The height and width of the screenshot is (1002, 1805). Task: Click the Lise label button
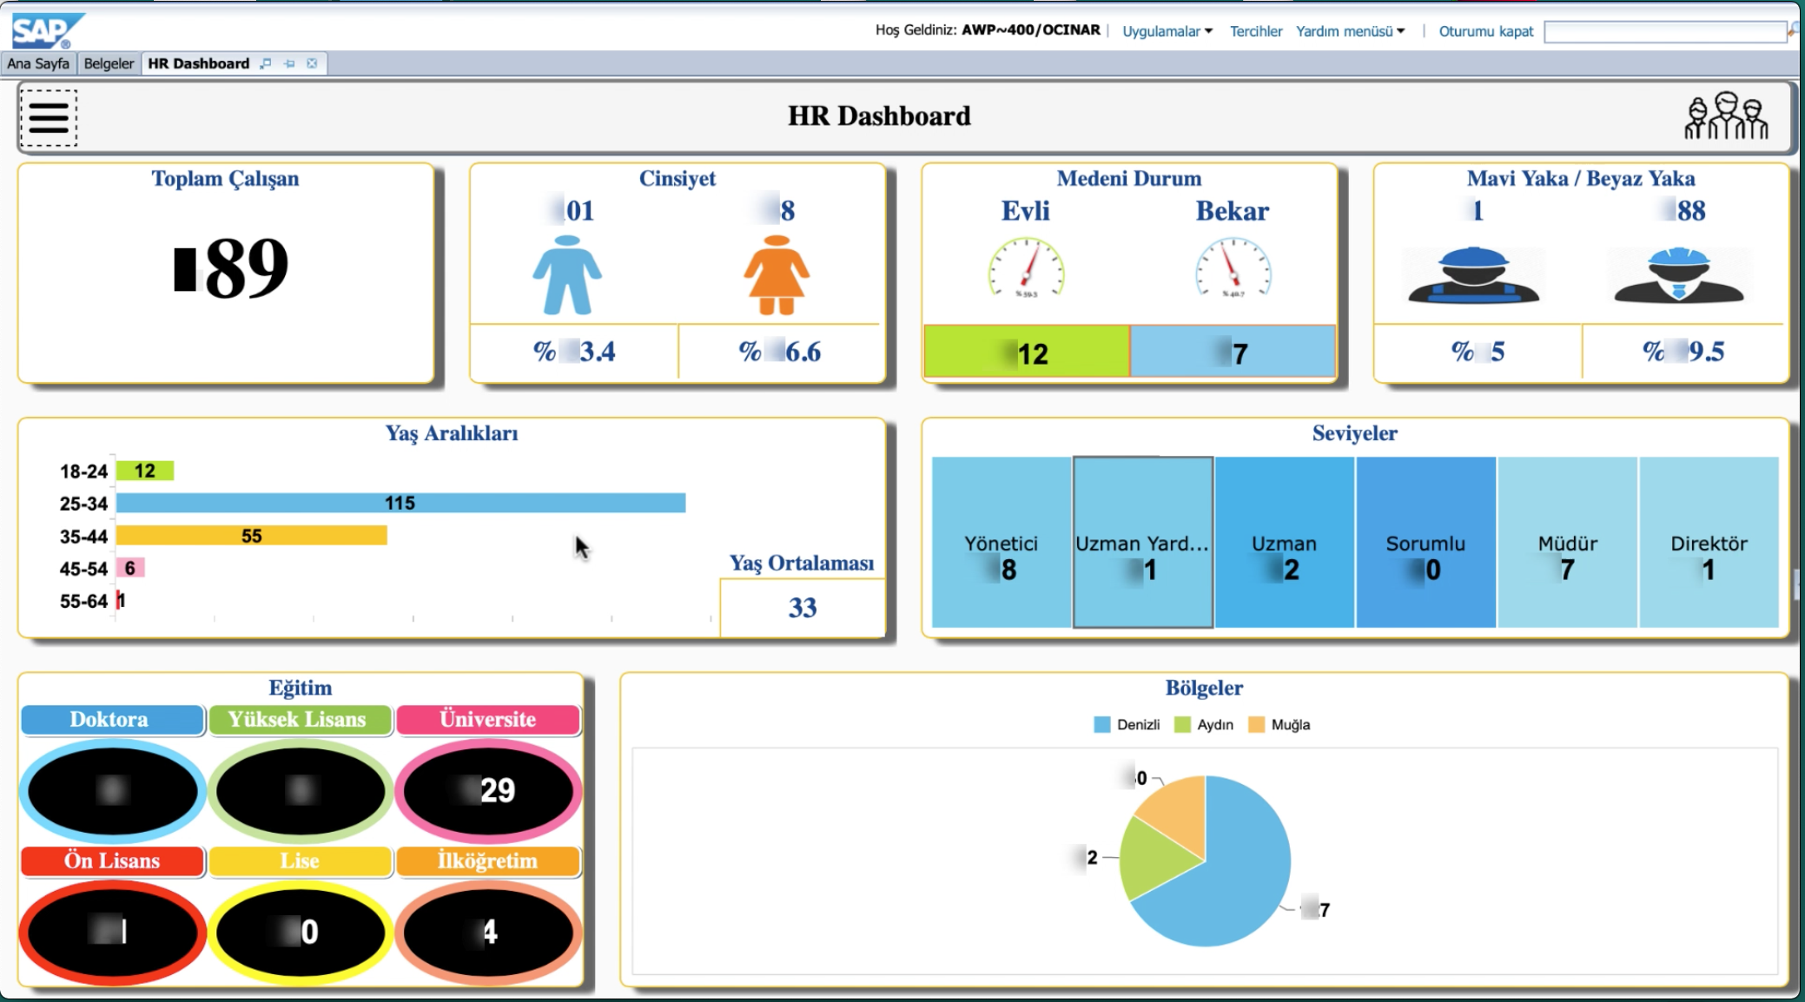tap(300, 860)
